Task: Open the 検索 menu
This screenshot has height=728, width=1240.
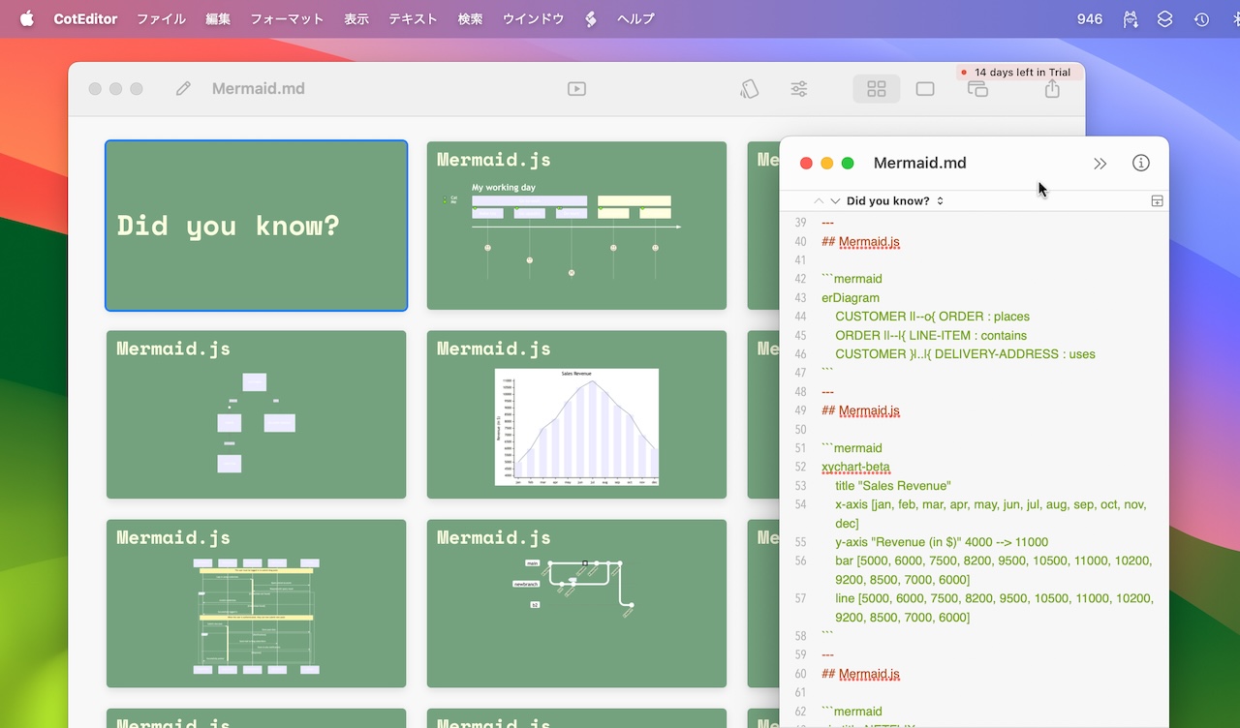Action: click(470, 18)
